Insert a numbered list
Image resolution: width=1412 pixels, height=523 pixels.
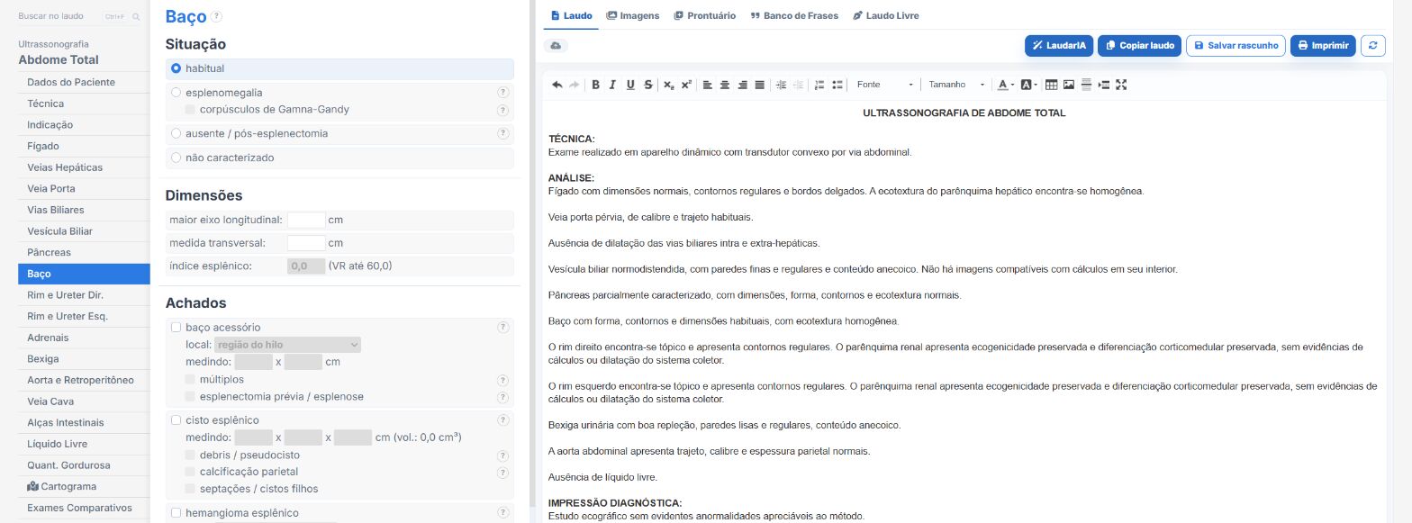tap(819, 85)
